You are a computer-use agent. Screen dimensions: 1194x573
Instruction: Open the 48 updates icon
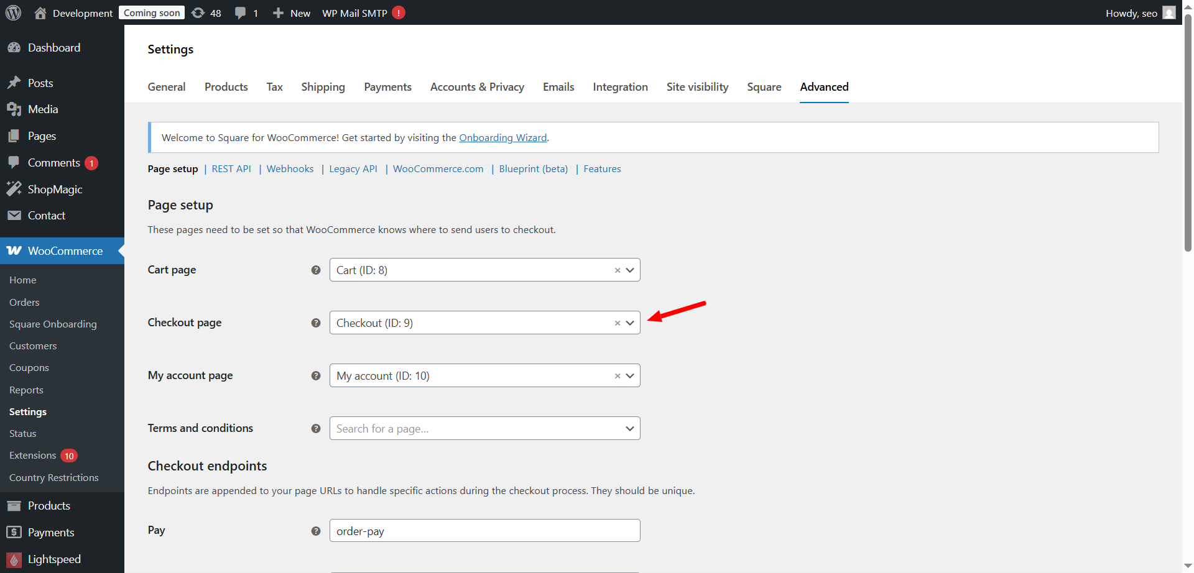(x=198, y=13)
